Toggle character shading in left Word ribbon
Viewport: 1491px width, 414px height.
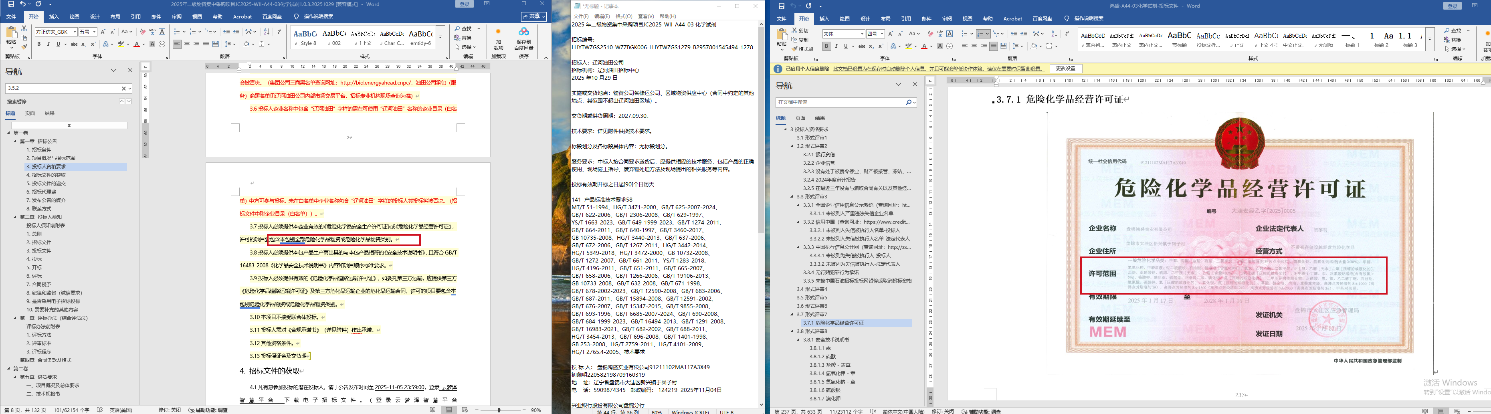tap(152, 44)
